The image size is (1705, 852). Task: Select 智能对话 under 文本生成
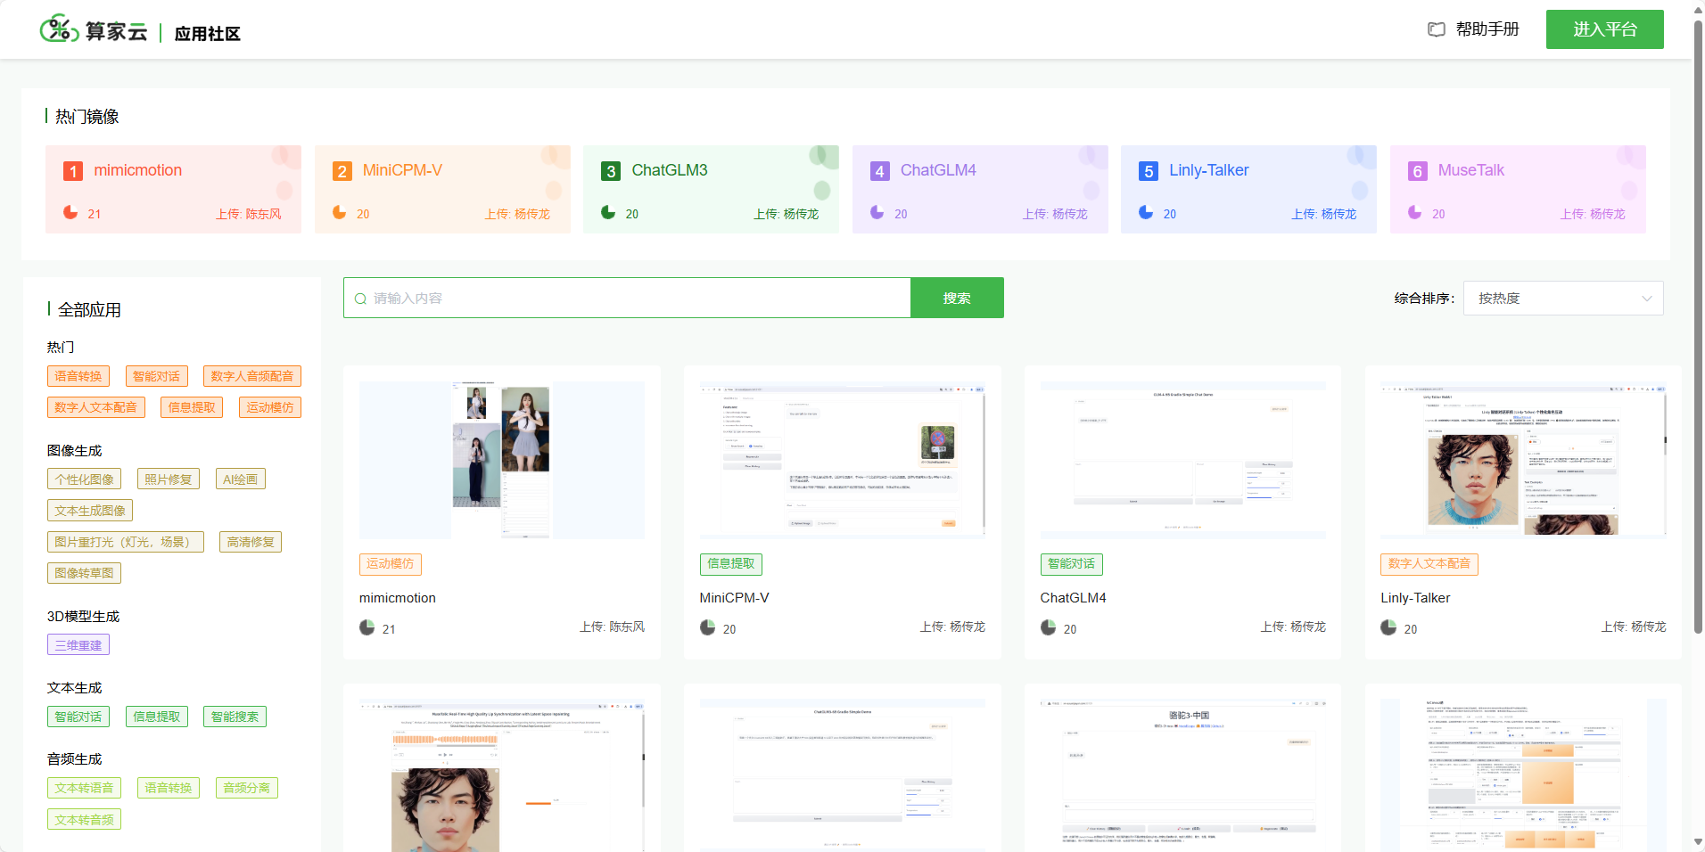tap(78, 717)
